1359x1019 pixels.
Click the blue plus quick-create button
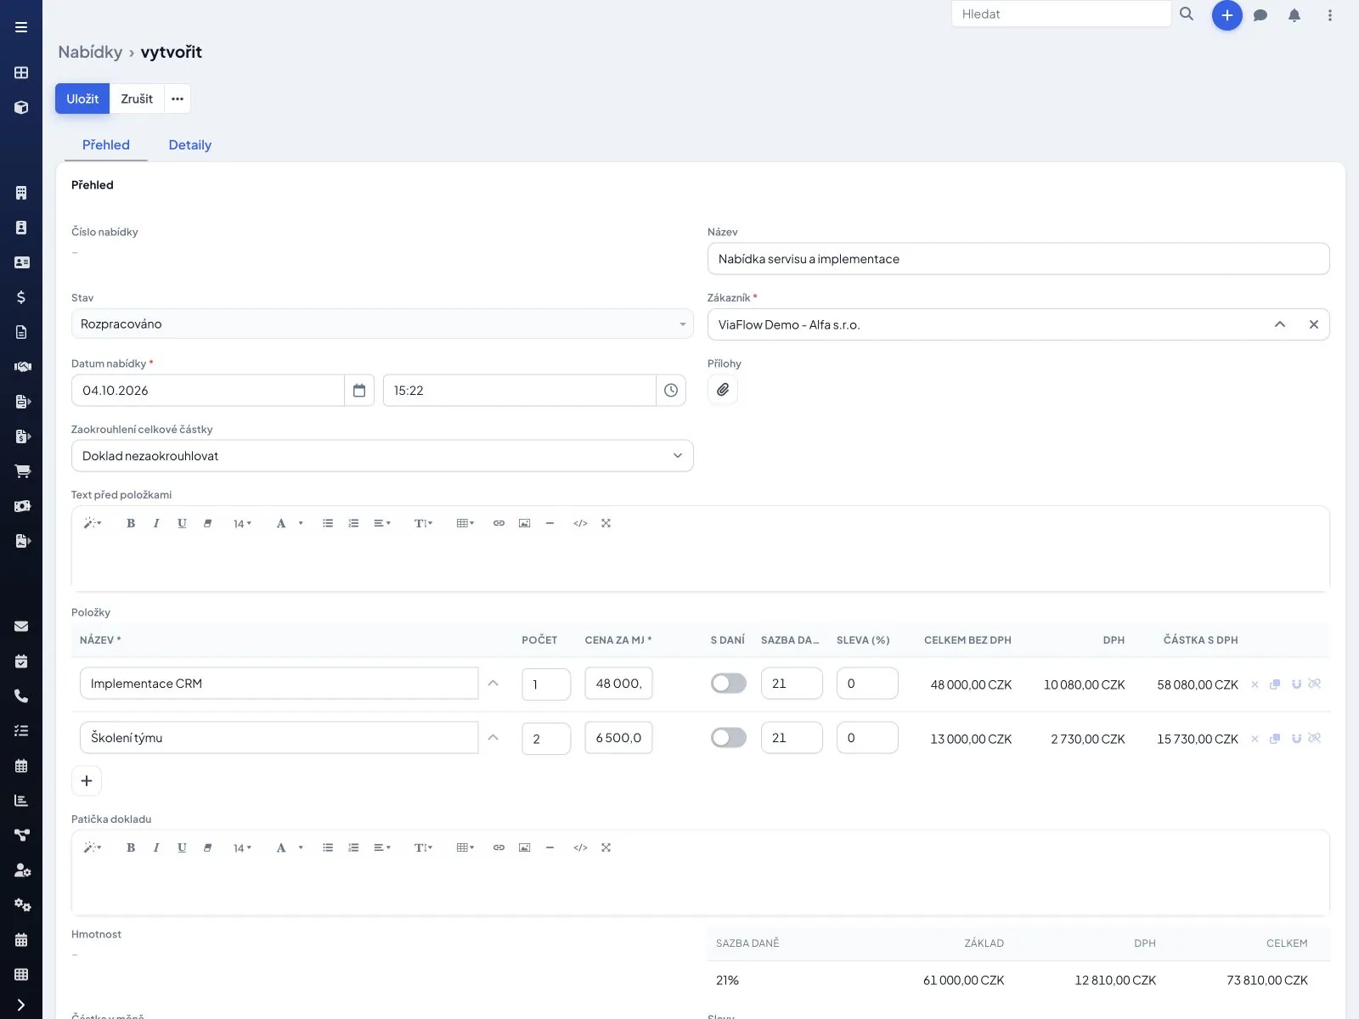point(1226,15)
